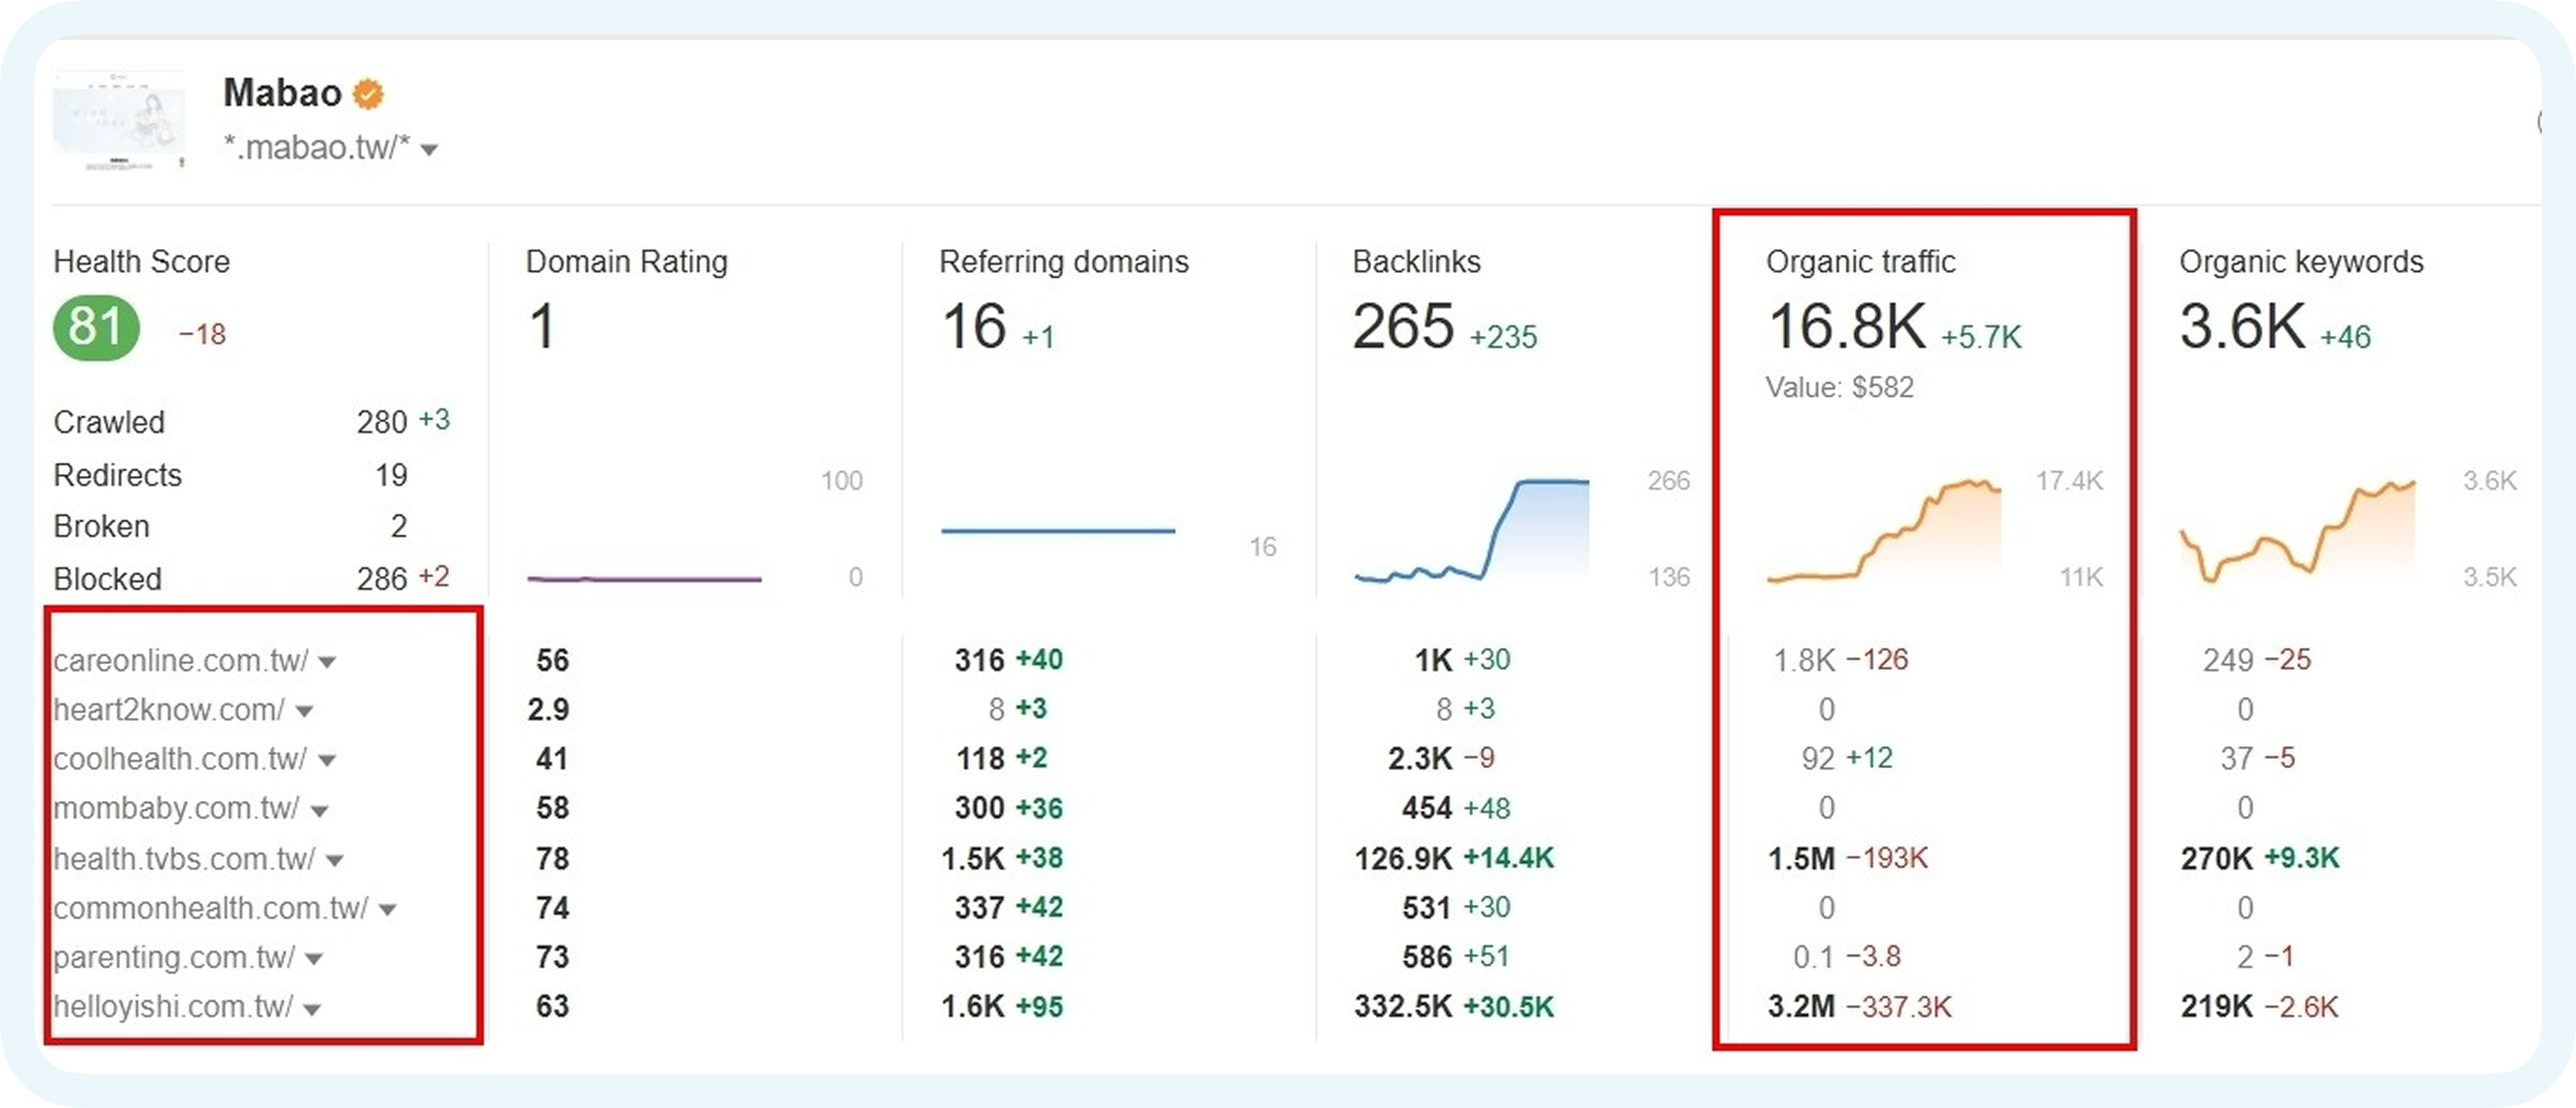Expand the coolhealth.com.tw/ dropdown arrow
Screen dimensions: 2576x1108
[327, 761]
